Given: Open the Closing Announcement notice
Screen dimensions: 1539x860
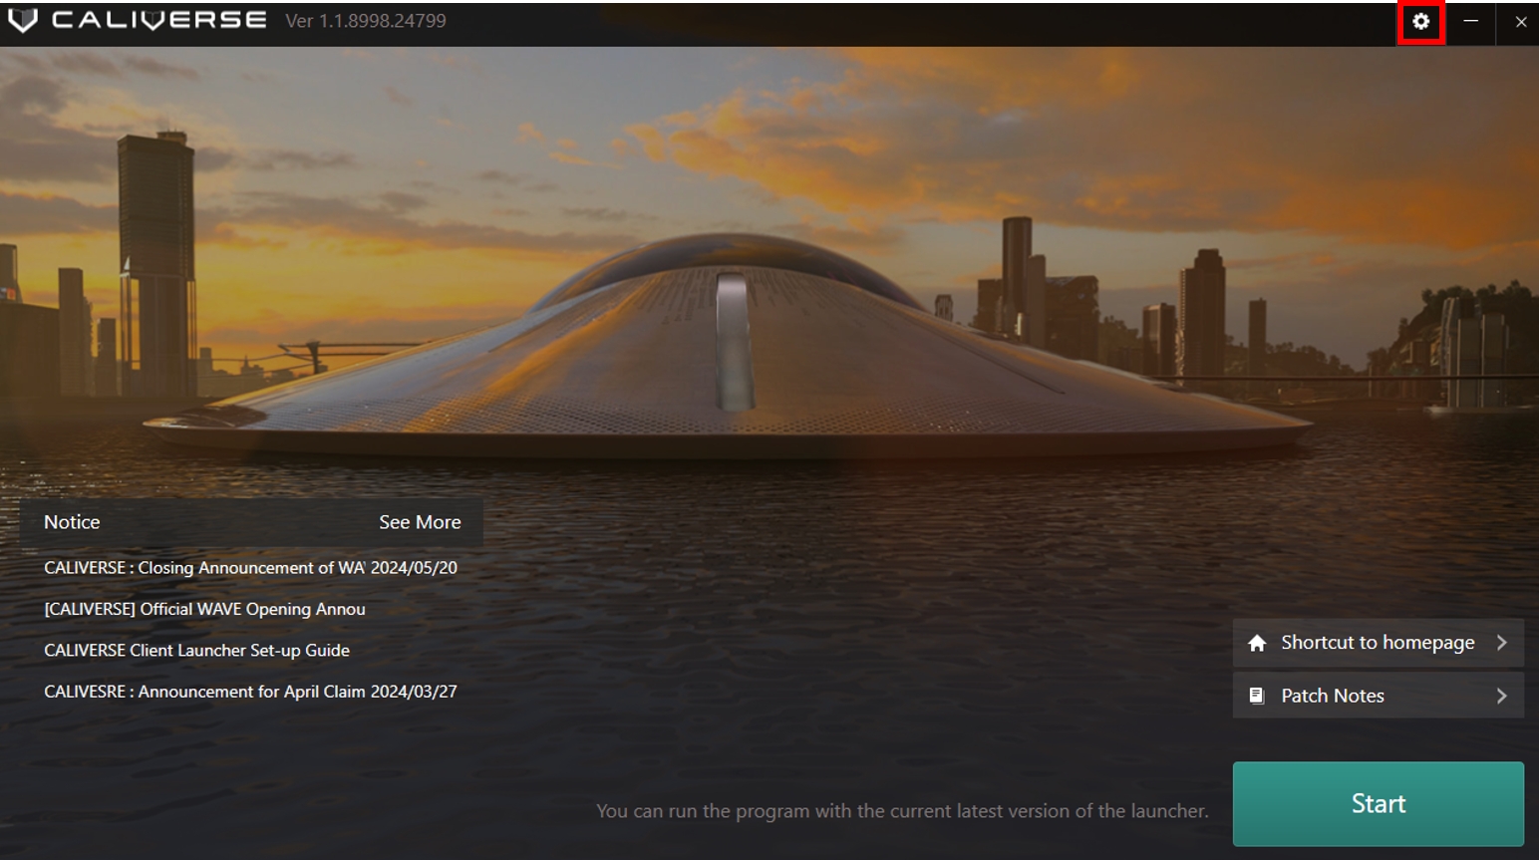Looking at the screenshot, I should (x=249, y=568).
